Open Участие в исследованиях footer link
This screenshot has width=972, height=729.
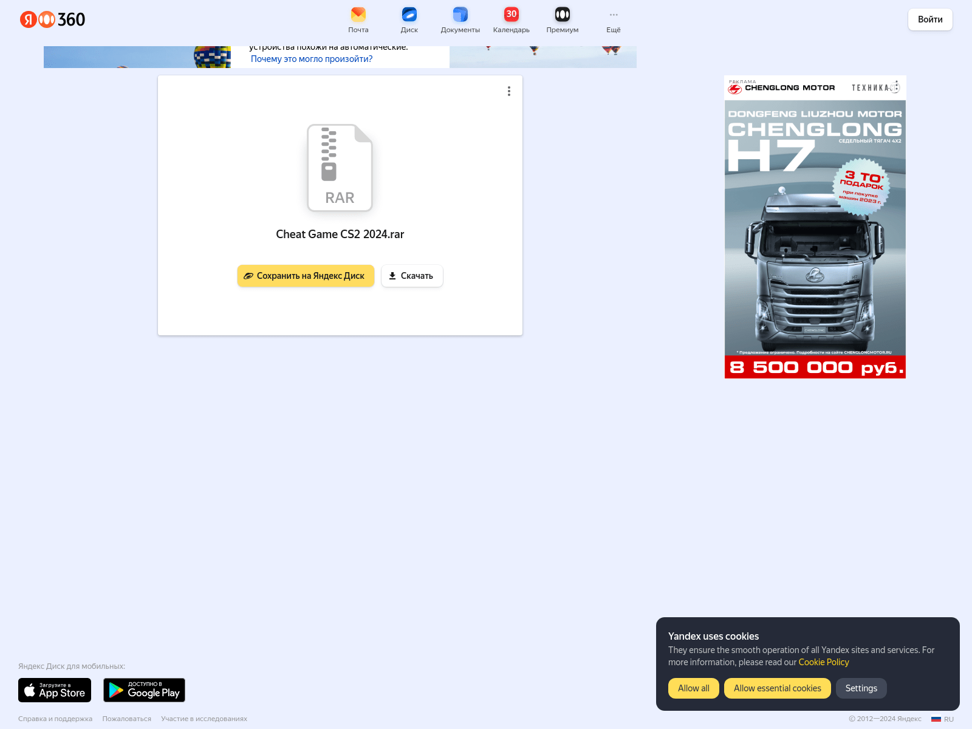tap(204, 719)
